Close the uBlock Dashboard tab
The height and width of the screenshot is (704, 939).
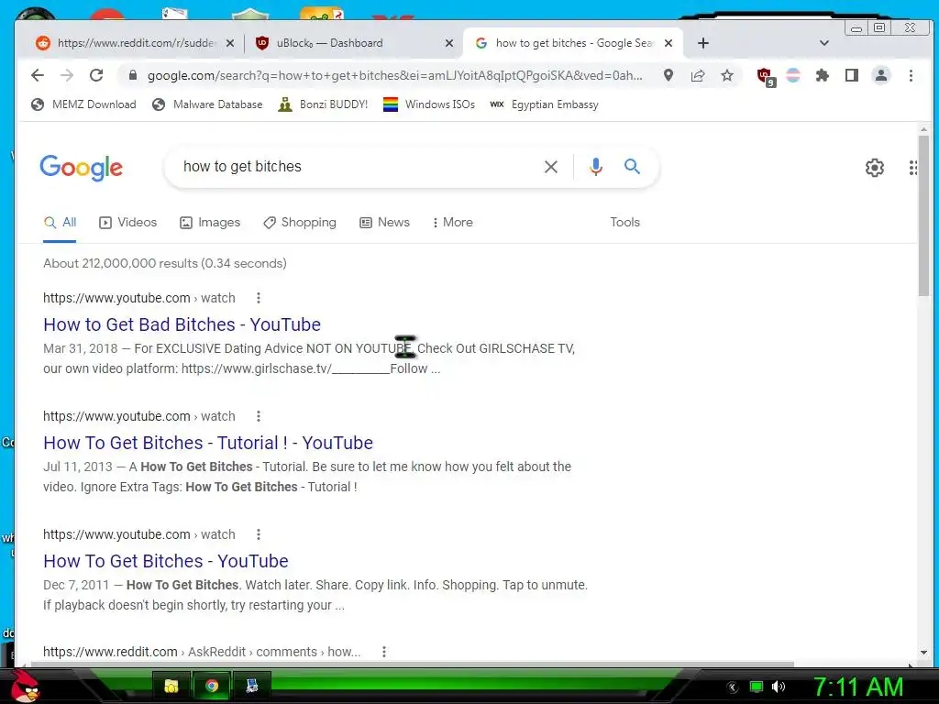point(449,43)
